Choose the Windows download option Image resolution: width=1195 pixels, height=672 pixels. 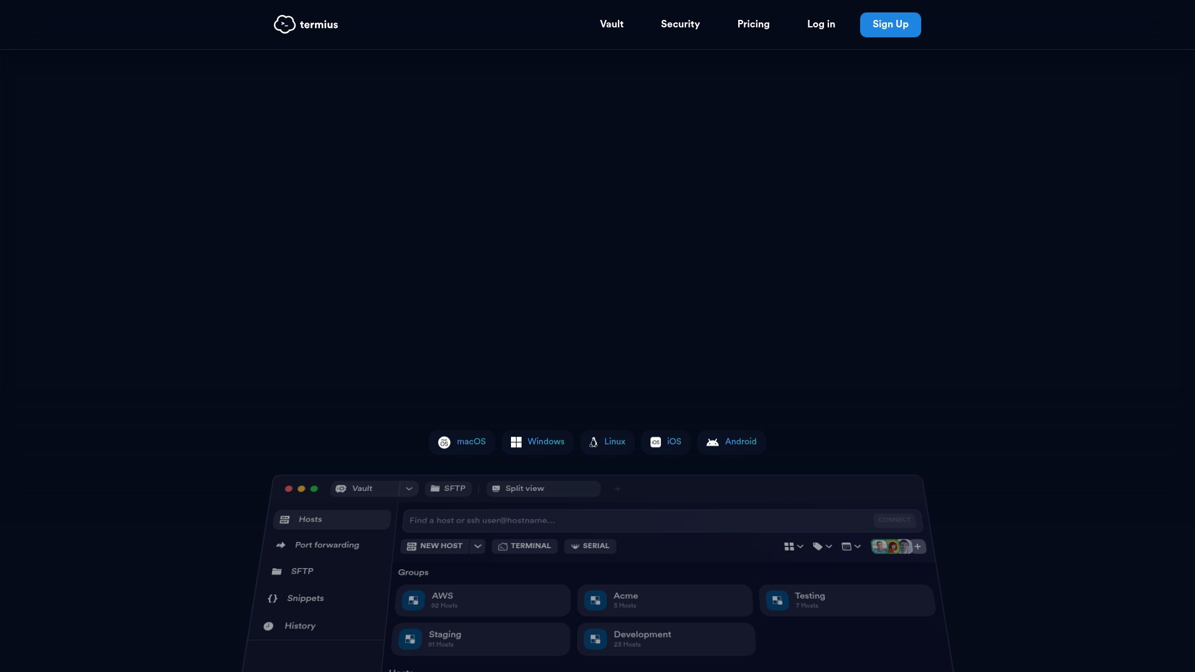tap(537, 442)
